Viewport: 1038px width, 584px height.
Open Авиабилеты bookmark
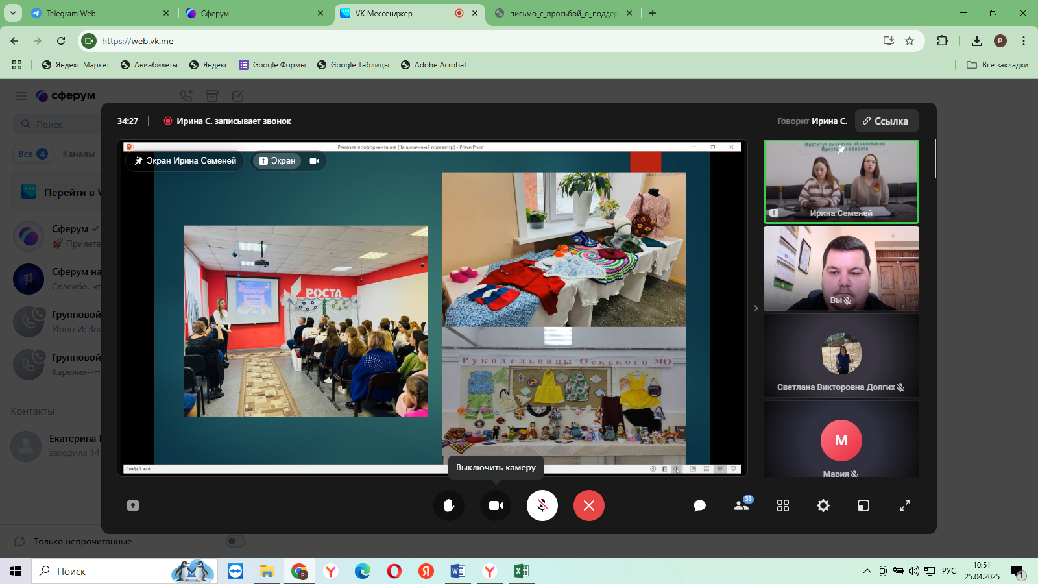tap(149, 65)
